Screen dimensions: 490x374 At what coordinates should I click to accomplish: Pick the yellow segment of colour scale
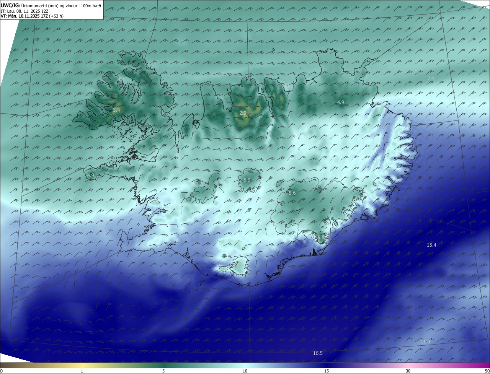pos(82,365)
